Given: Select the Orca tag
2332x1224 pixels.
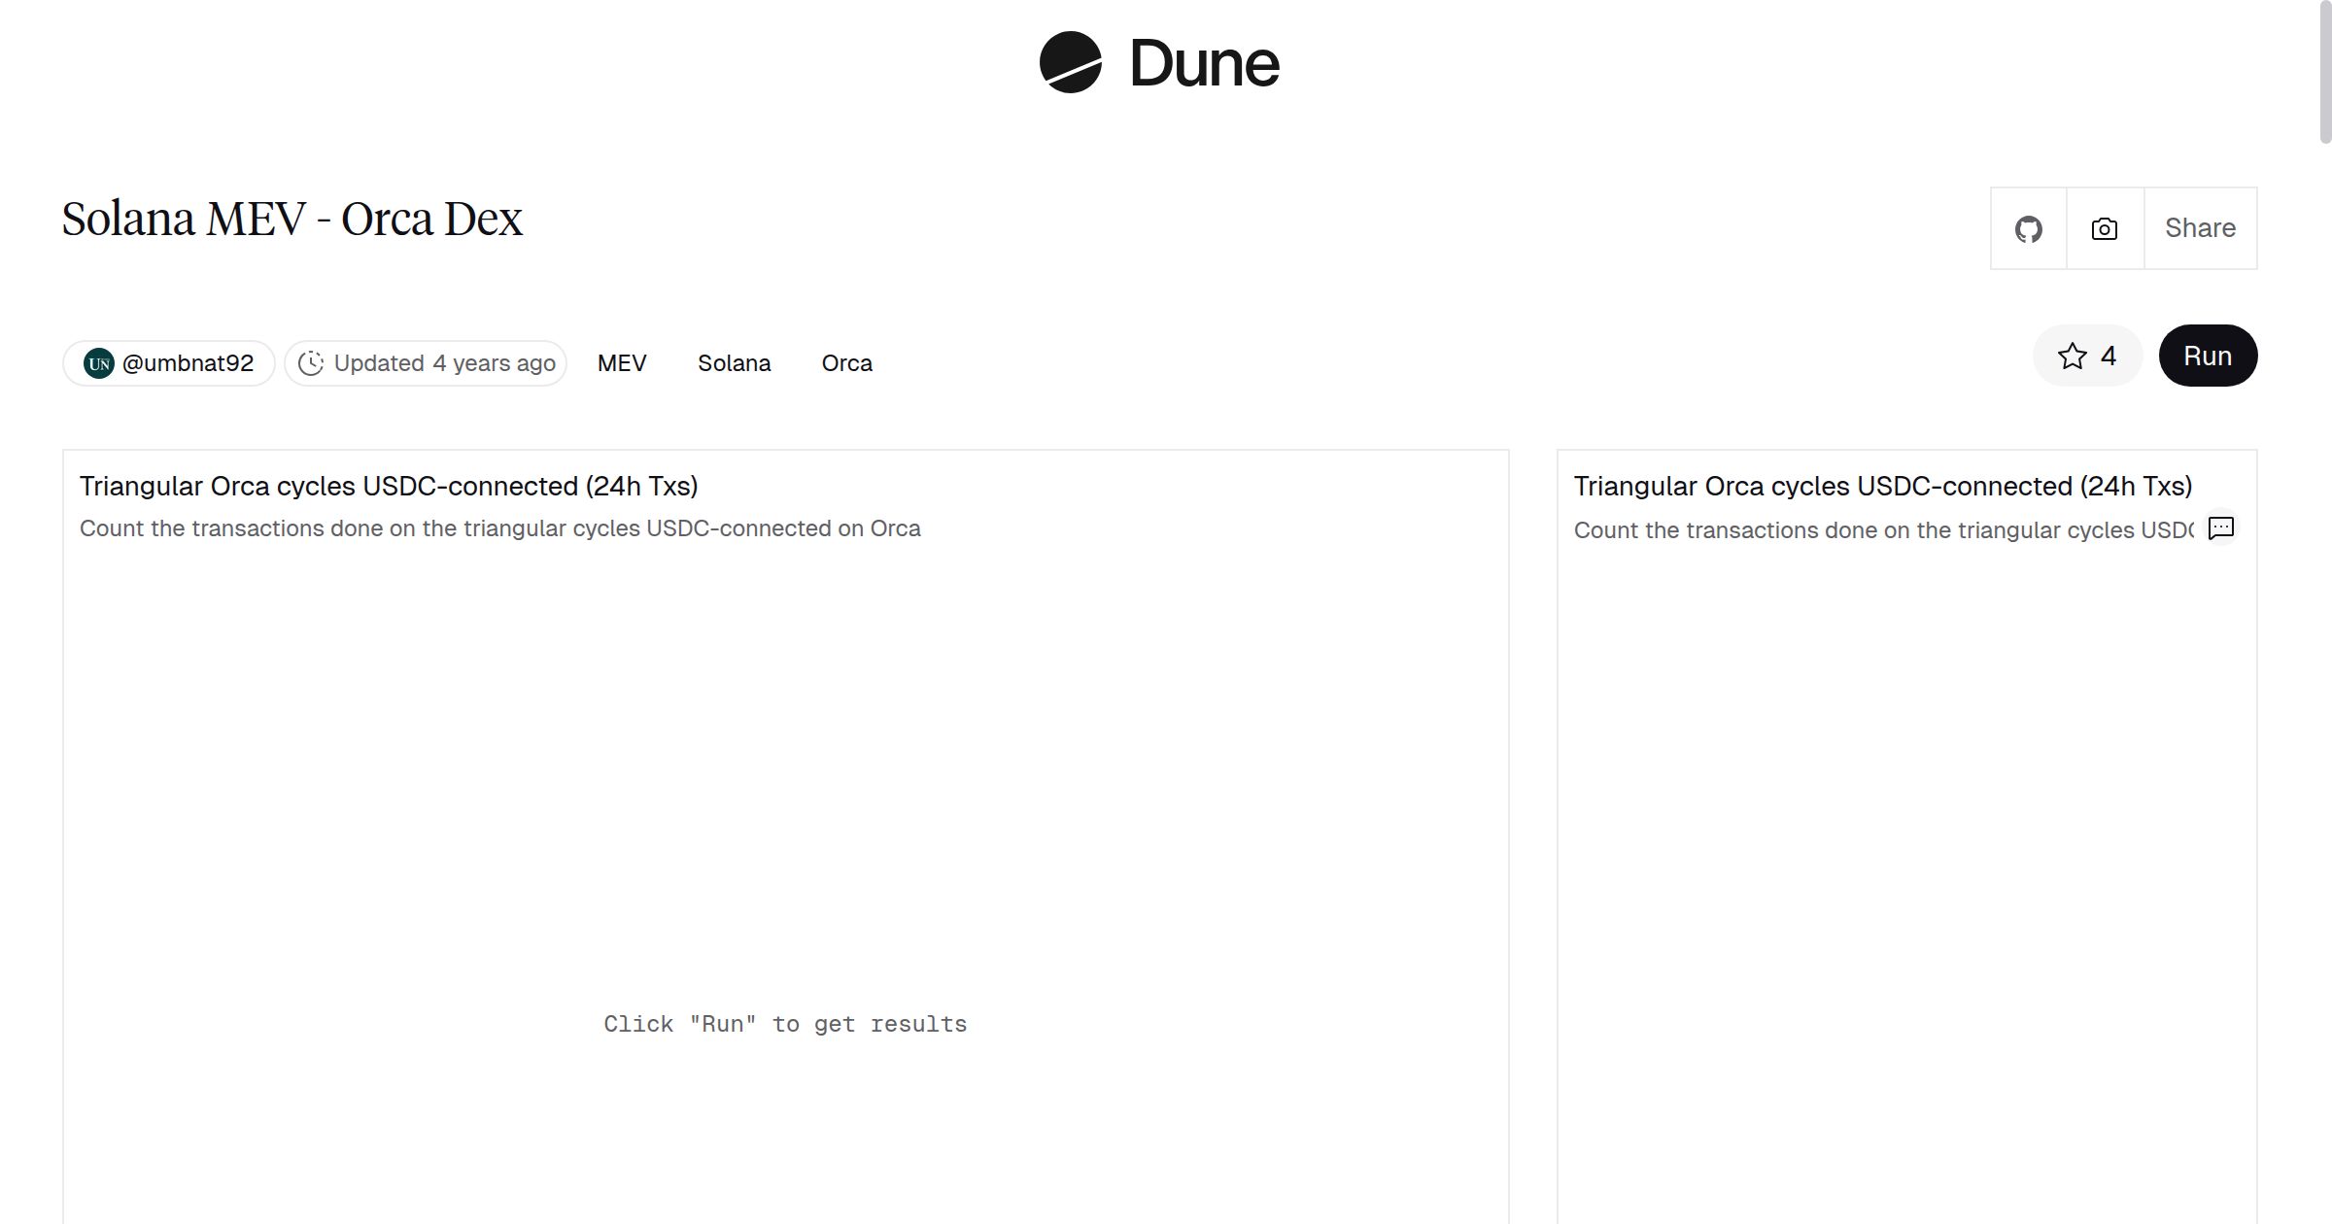Looking at the screenshot, I should coord(846,363).
